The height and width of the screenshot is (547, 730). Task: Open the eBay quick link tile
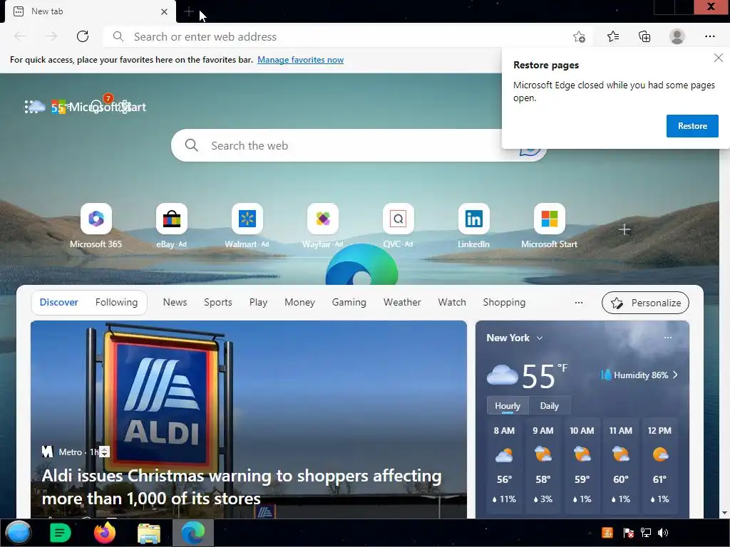[x=171, y=226]
